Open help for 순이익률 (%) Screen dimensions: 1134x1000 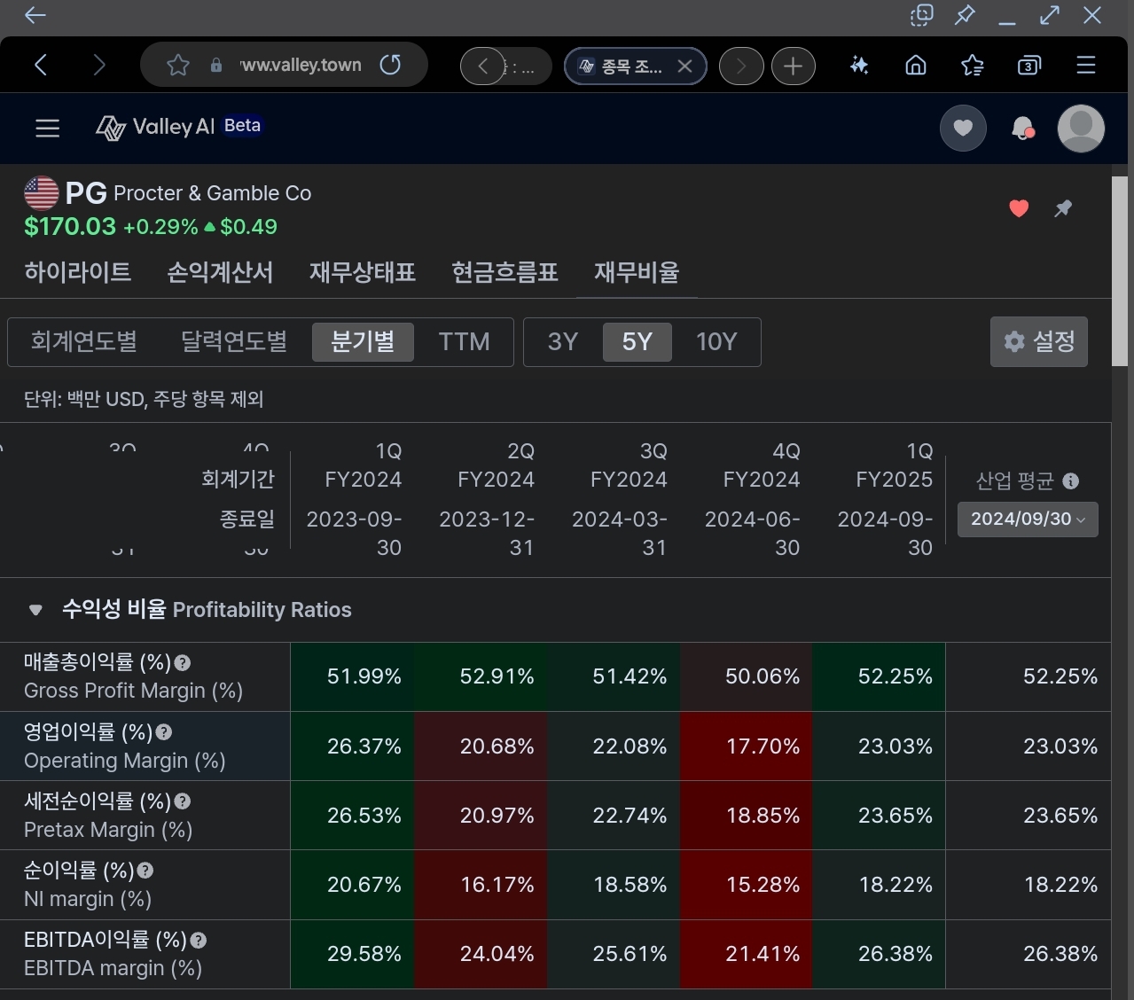click(x=145, y=871)
